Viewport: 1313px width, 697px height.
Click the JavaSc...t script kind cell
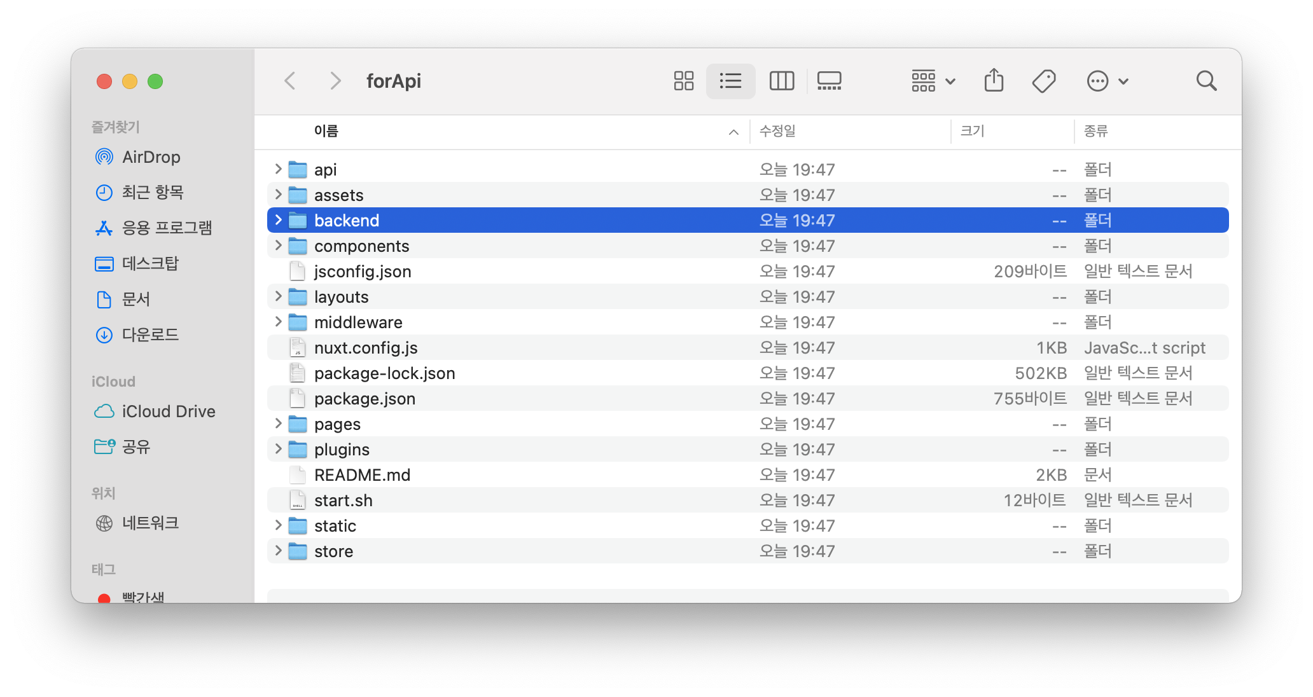[1144, 348]
